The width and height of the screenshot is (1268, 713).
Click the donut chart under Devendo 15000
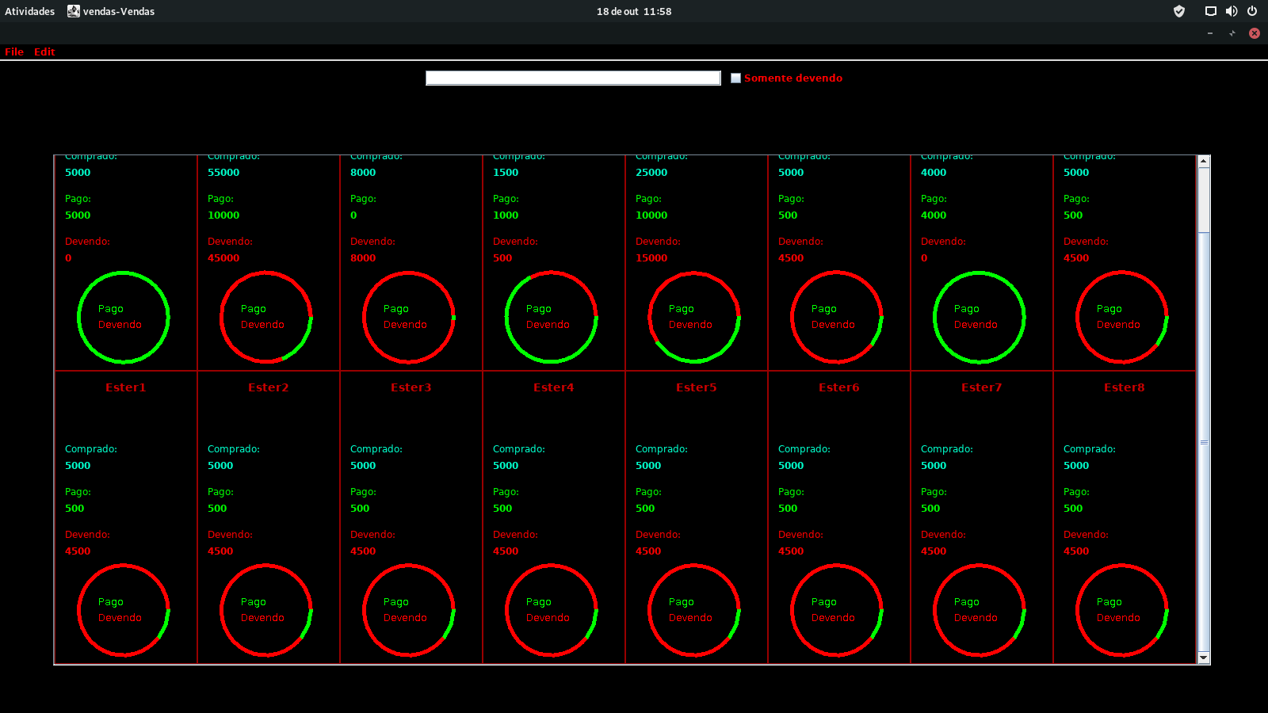pyautogui.click(x=694, y=317)
